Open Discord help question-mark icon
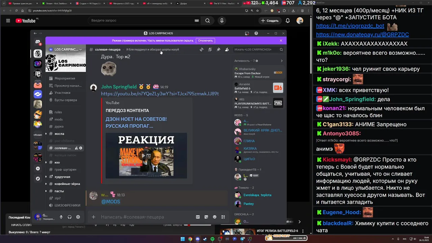This screenshot has width=432, height=243. [x=256, y=33]
